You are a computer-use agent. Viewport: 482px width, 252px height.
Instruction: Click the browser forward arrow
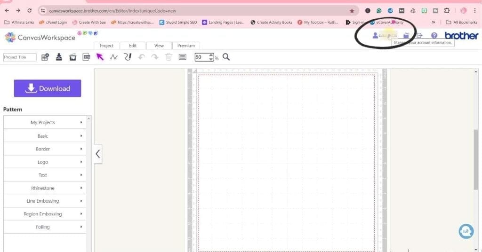(x=18, y=10)
